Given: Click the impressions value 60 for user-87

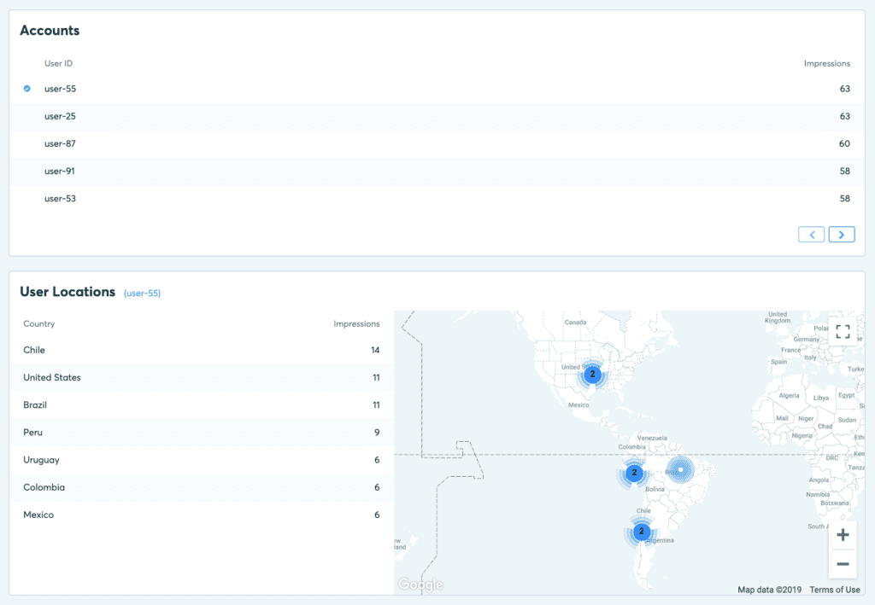Looking at the screenshot, I should click(x=844, y=143).
